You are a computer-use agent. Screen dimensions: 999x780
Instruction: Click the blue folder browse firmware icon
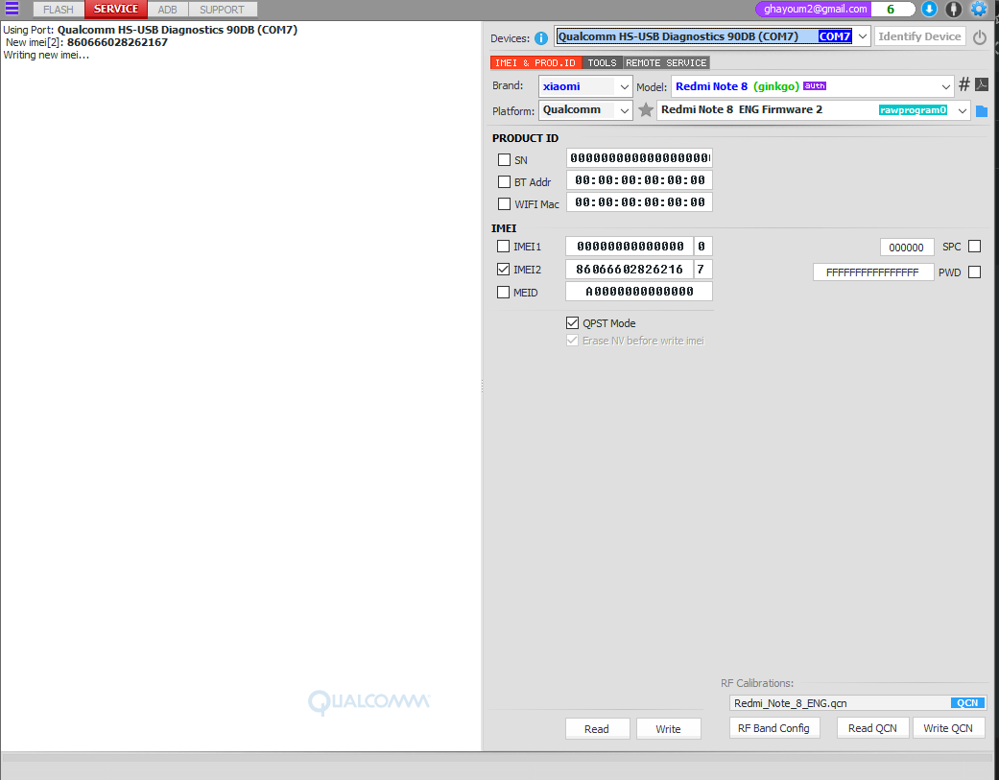pos(982,111)
